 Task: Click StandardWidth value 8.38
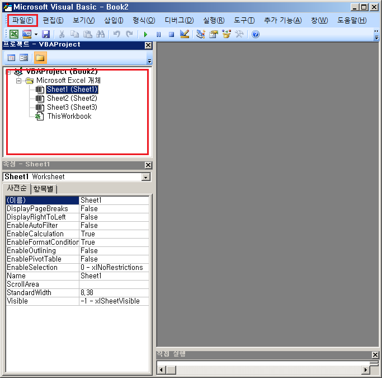pyautogui.click(x=114, y=293)
